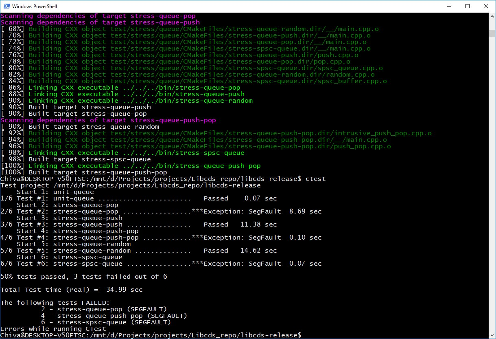This screenshot has height=339, width=496.
Task: Minimize the PowerShell window
Action: 449,6
